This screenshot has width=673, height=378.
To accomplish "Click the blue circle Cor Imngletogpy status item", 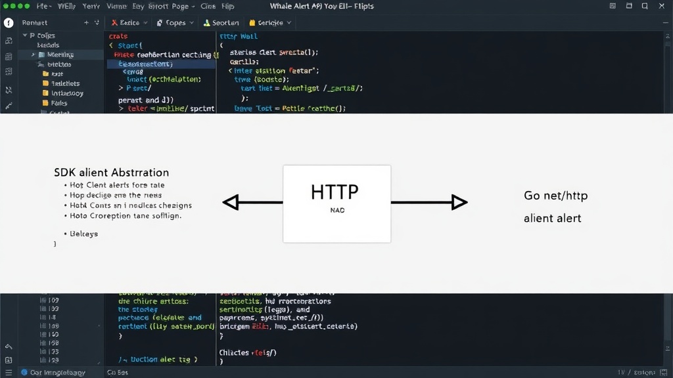I will (x=53, y=373).
